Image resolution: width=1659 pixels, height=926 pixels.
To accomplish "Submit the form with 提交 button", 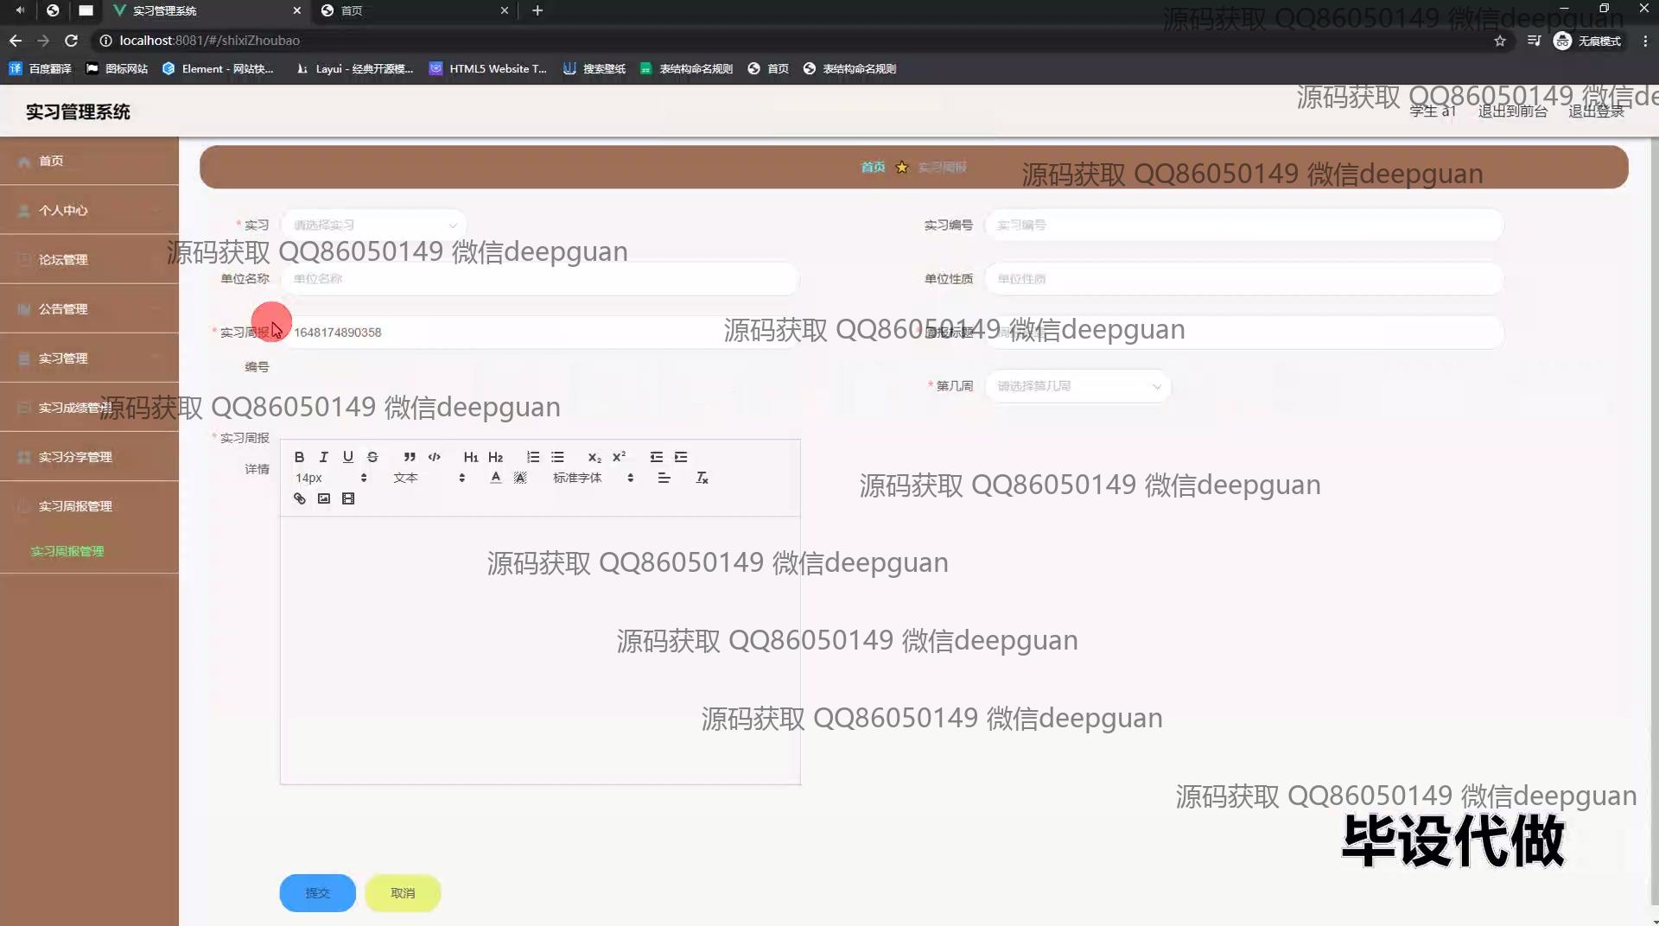I will click(317, 893).
